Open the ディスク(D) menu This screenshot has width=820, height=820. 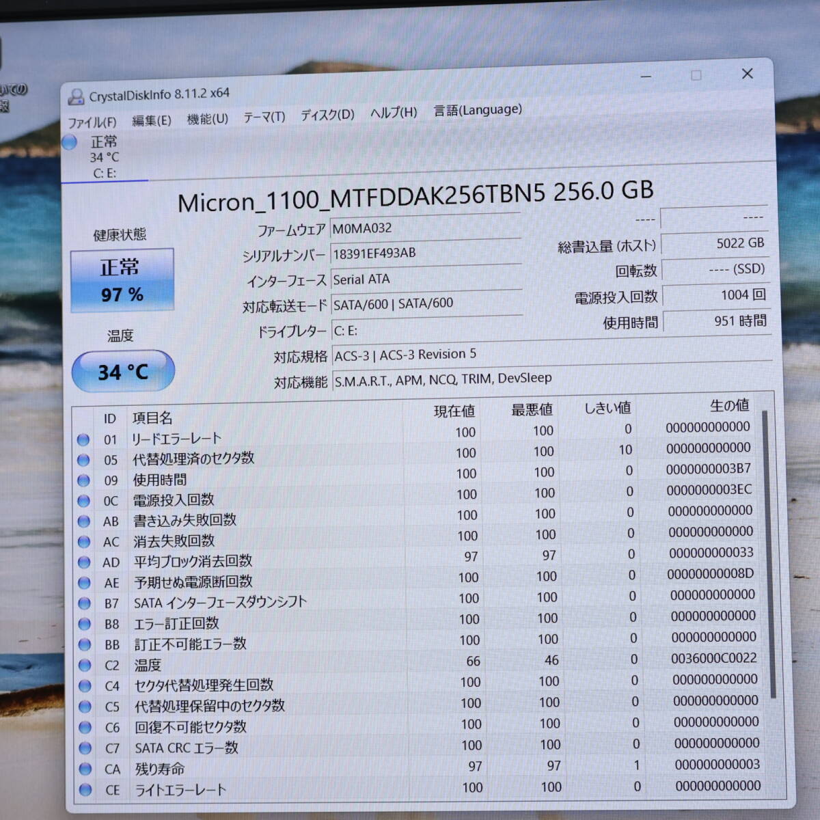pos(328,115)
